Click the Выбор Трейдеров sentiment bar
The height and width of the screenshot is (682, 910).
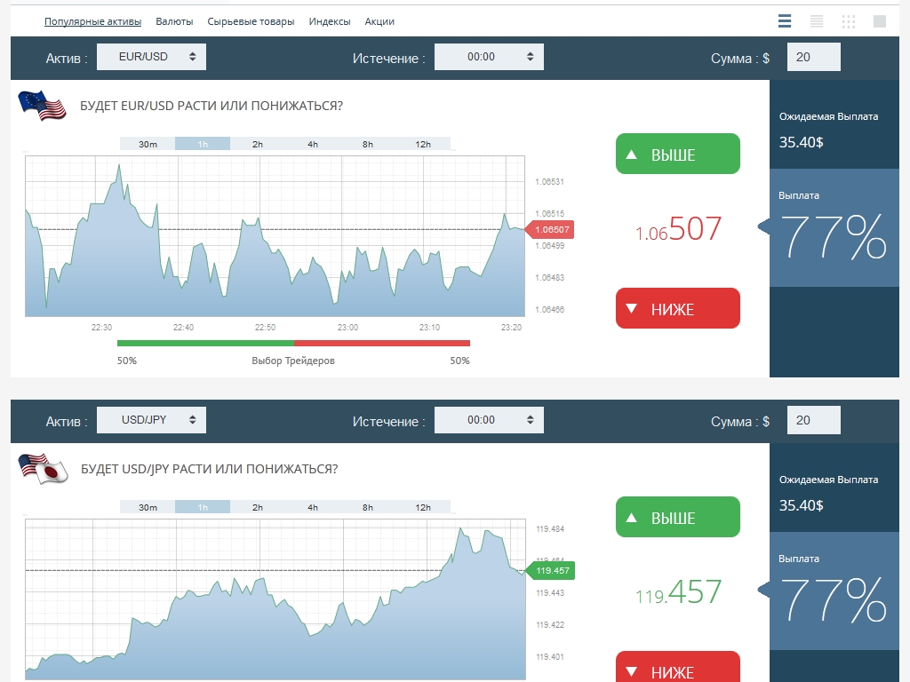tap(293, 343)
